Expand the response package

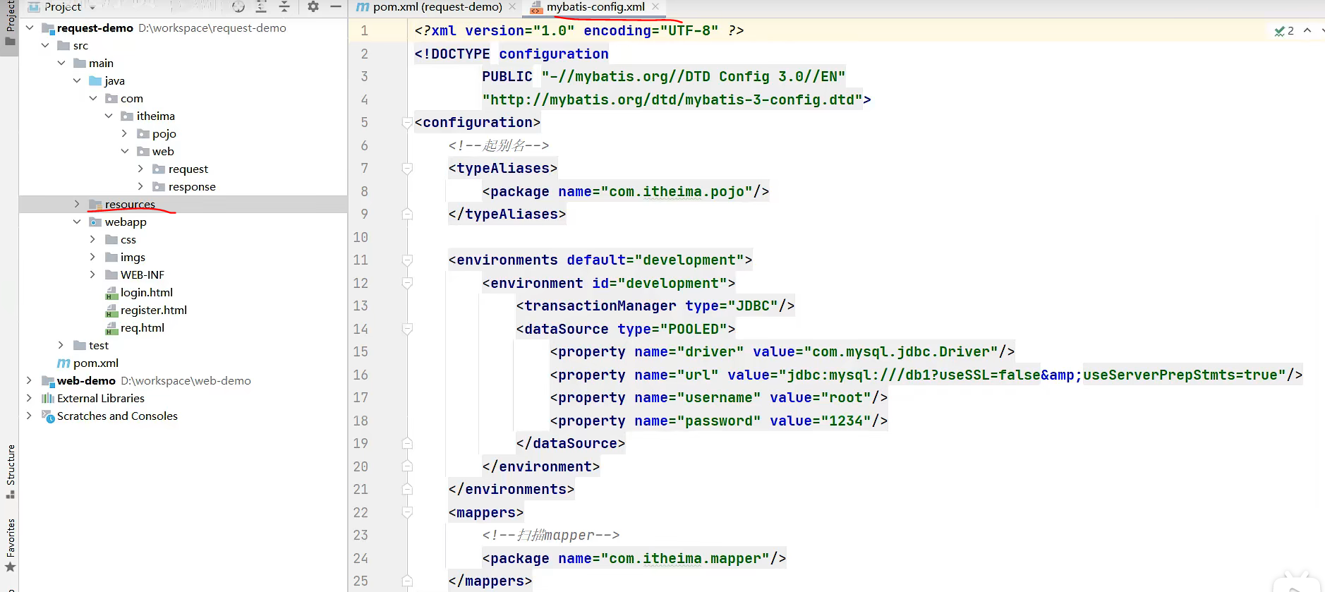[x=140, y=186]
